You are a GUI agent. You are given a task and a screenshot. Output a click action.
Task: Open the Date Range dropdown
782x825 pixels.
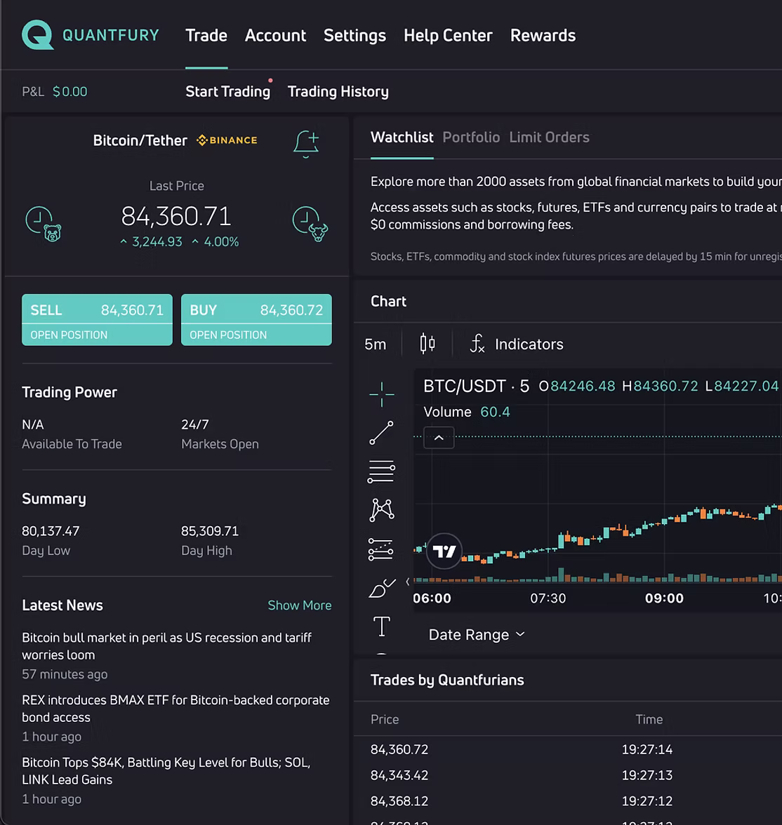tap(477, 634)
